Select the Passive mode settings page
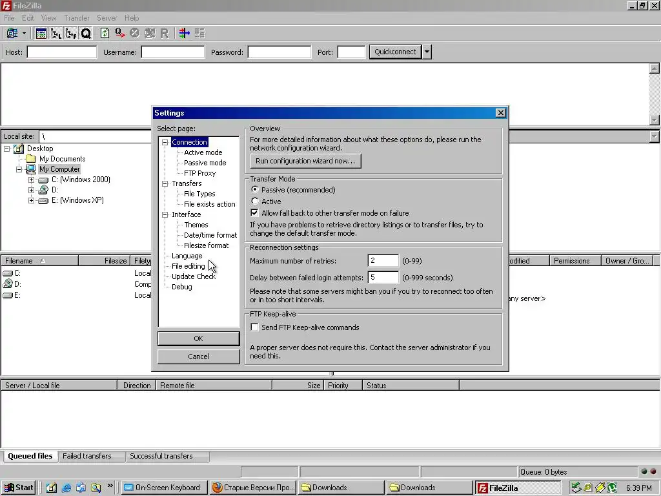 pyautogui.click(x=205, y=163)
